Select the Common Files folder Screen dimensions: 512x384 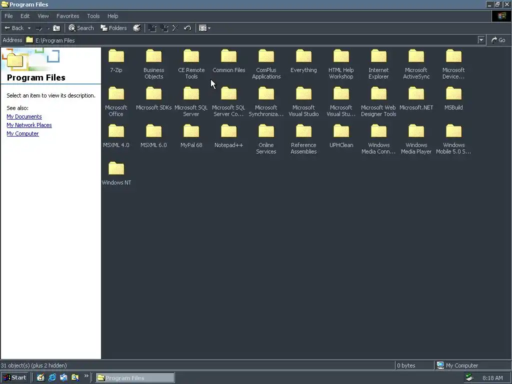pos(229,61)
